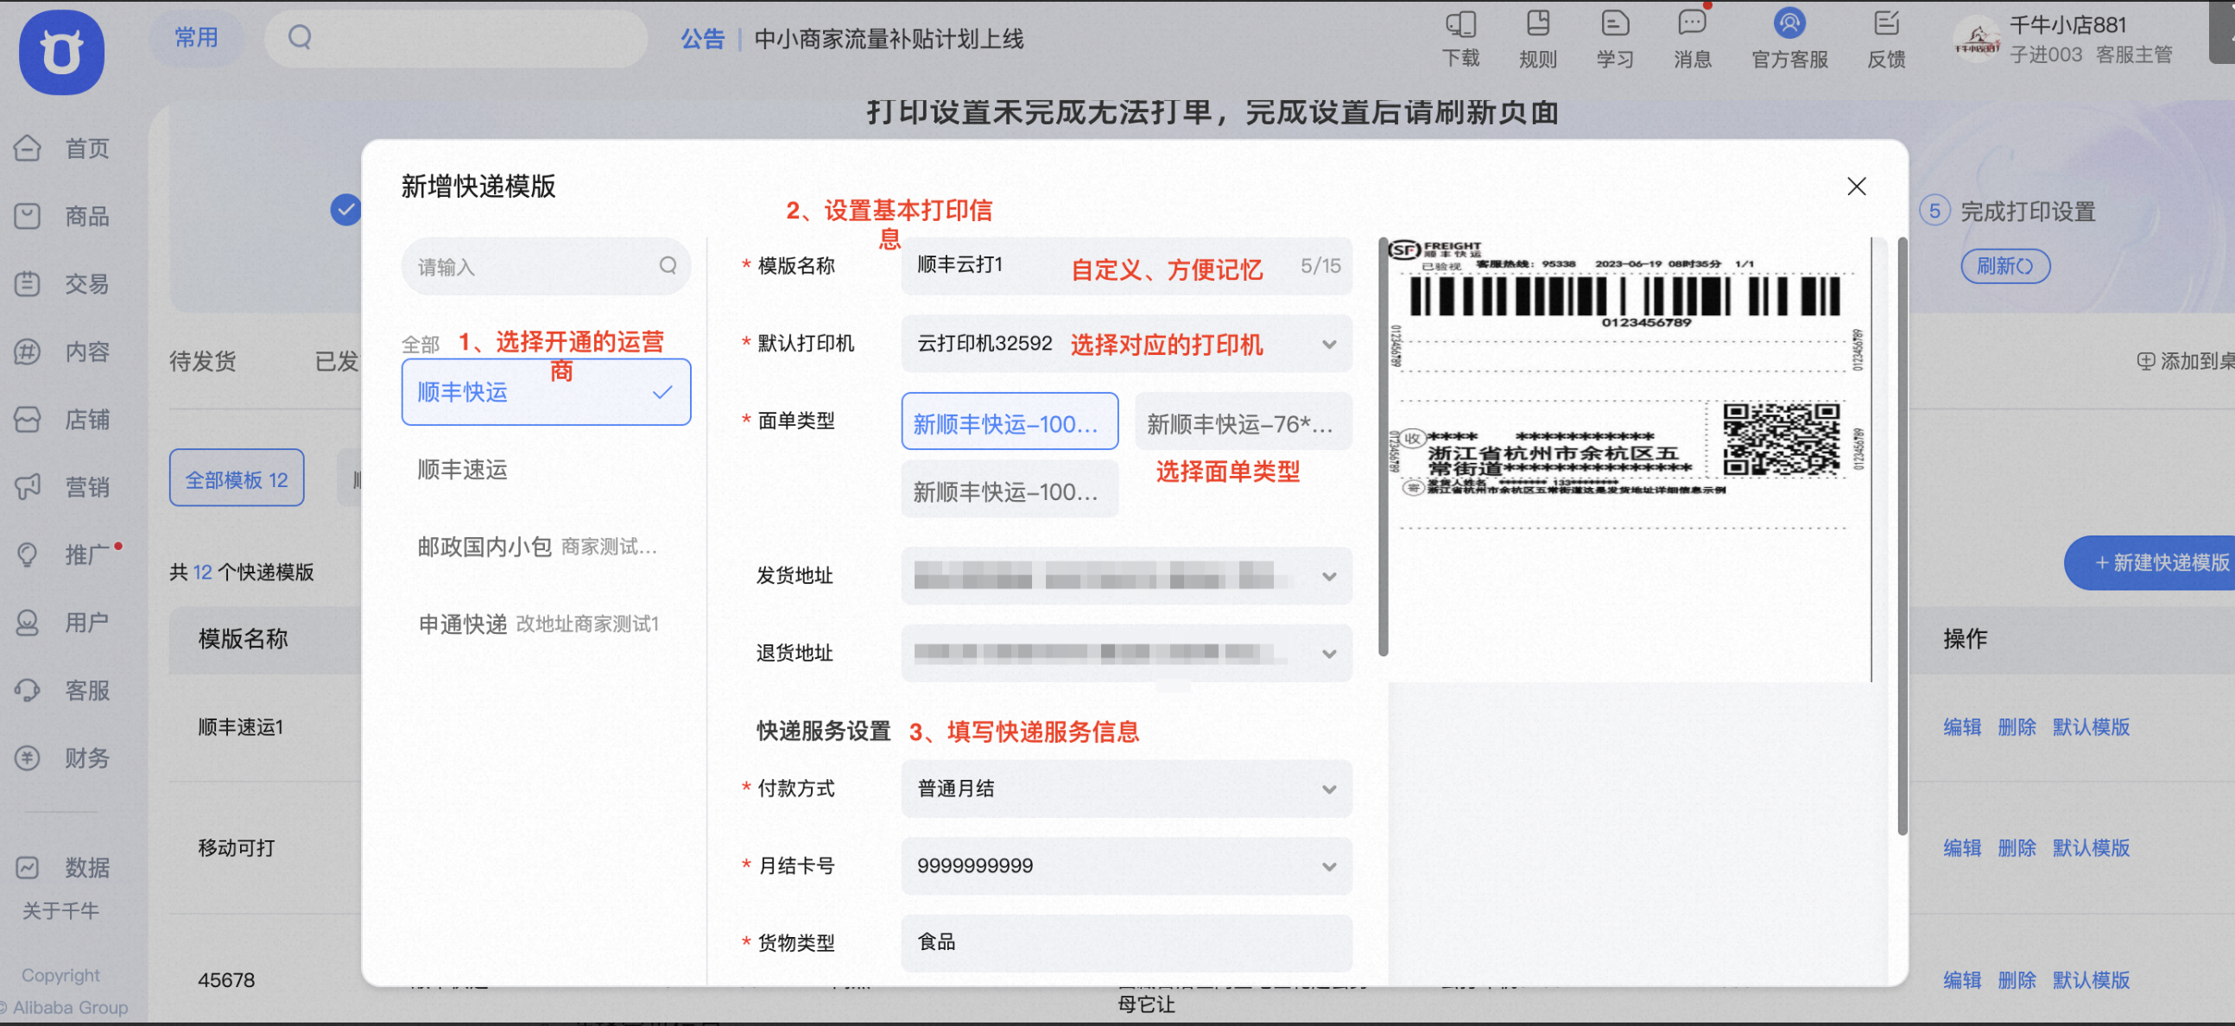
Task: Click the top search bar magnifier icon
Action: (x=300, y=37)
